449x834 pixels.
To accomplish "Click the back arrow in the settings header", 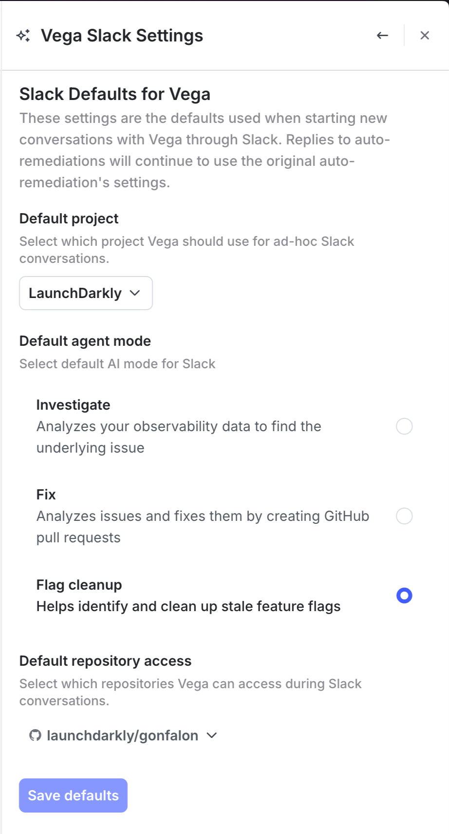I will click(382, 35).
